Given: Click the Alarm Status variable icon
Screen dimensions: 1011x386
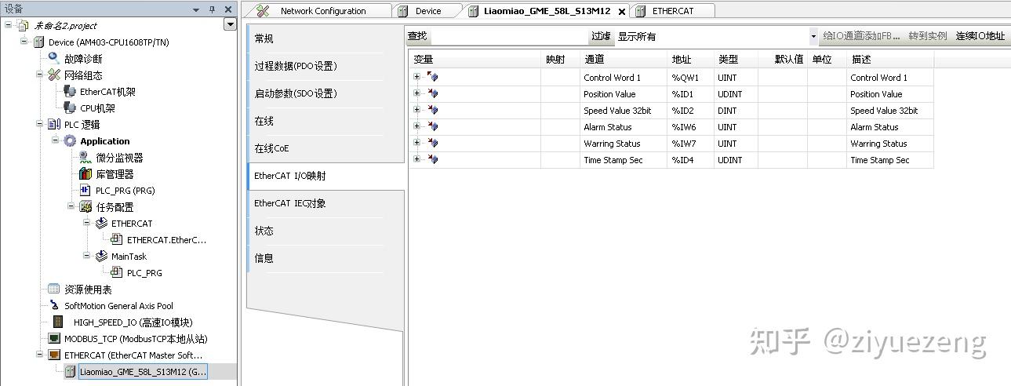Looking at the screenshot, I should [432, 126].
